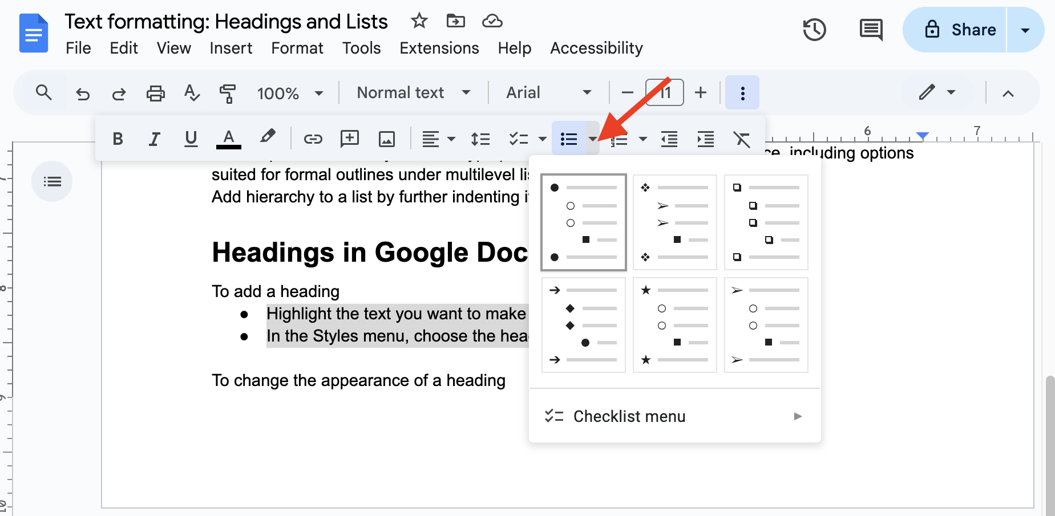Open the Arial font dropdown

click(x=547, y=92)
